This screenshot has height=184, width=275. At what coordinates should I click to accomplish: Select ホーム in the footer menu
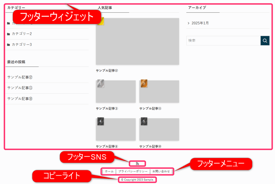(109, 171)
